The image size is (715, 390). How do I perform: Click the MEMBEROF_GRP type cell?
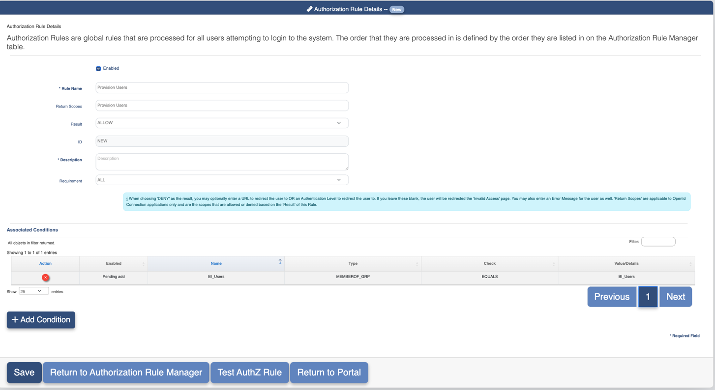coord(353,277)
